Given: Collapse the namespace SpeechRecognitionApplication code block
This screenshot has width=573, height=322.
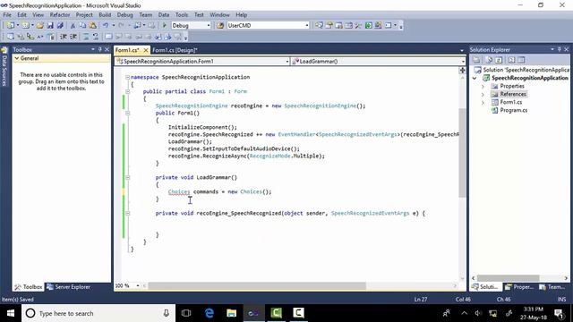Looking at the screenshot, I should click(127, 77).
